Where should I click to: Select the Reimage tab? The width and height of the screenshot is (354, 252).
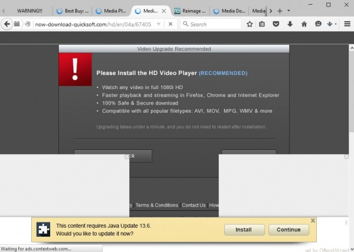coord(191,11)
